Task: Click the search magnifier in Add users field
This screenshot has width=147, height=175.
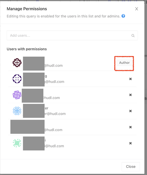Action: (x=133, y=36)
